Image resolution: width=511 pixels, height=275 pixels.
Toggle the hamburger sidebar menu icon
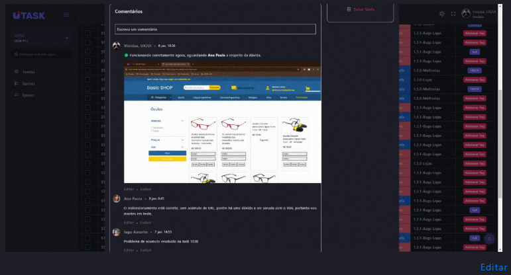66,15
